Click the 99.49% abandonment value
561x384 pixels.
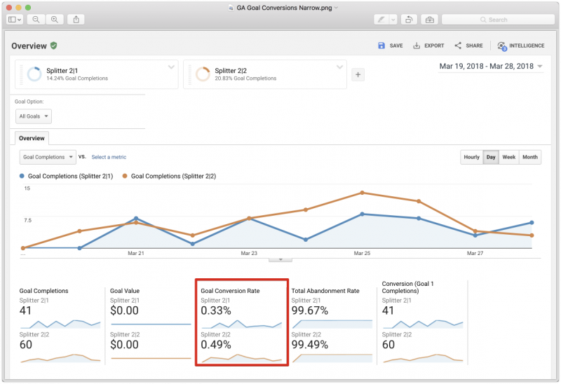309,344
